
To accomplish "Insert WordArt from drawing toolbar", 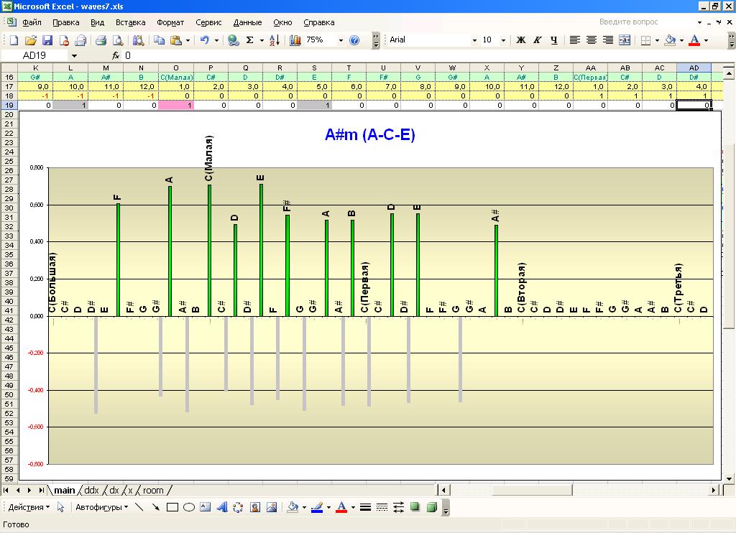I will tap(221, 507).
